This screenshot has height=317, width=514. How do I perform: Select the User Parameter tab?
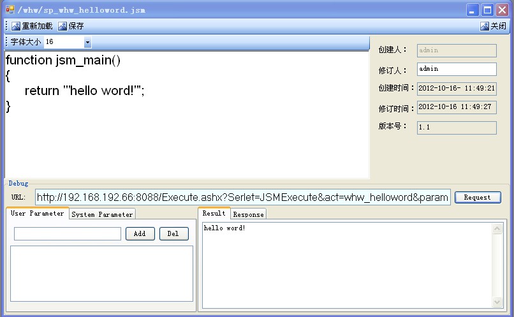(x=38, y=213)
